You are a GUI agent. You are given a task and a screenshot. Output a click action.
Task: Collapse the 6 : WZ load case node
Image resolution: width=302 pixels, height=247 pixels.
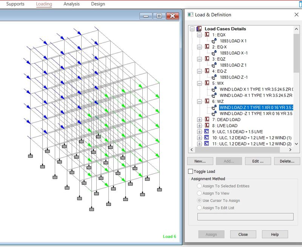[199, 101]
